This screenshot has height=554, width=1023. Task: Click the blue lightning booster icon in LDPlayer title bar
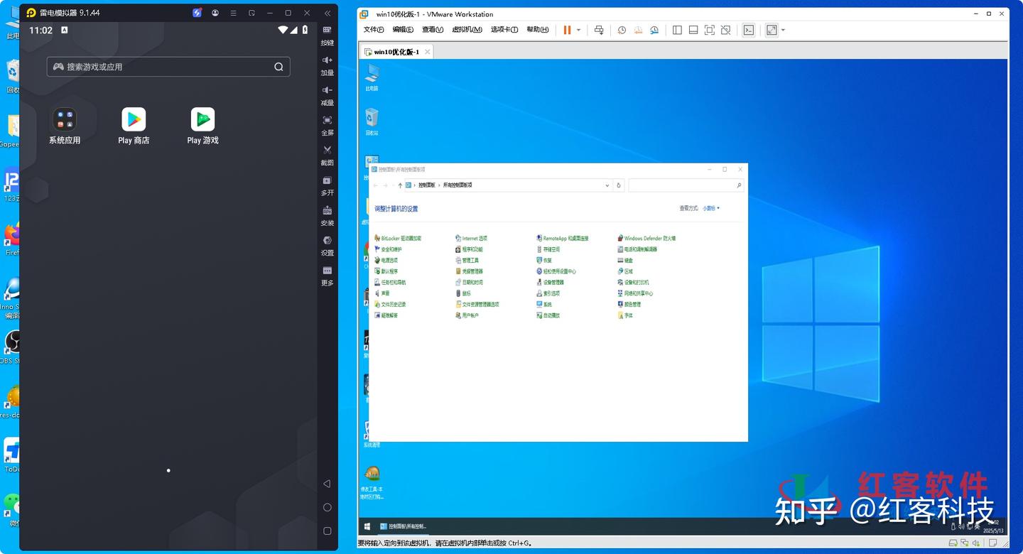tap(197, 13)
